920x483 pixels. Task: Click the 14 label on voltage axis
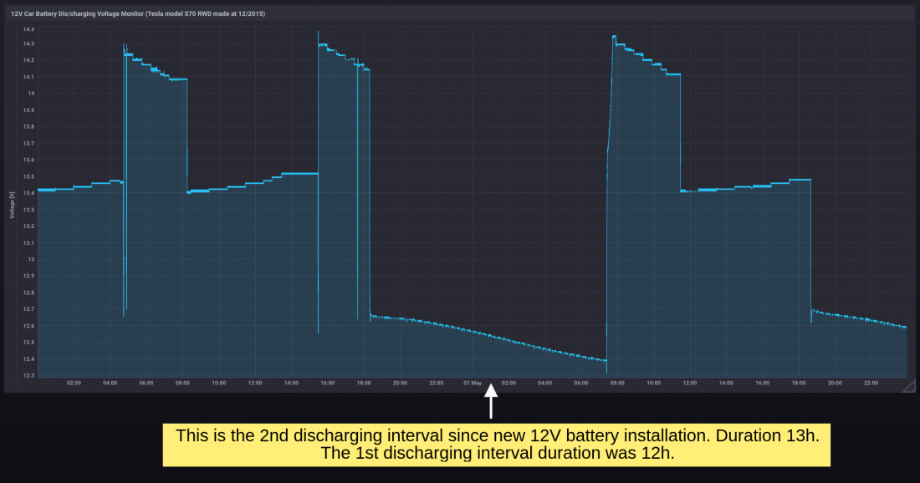[x=30, y=94]
